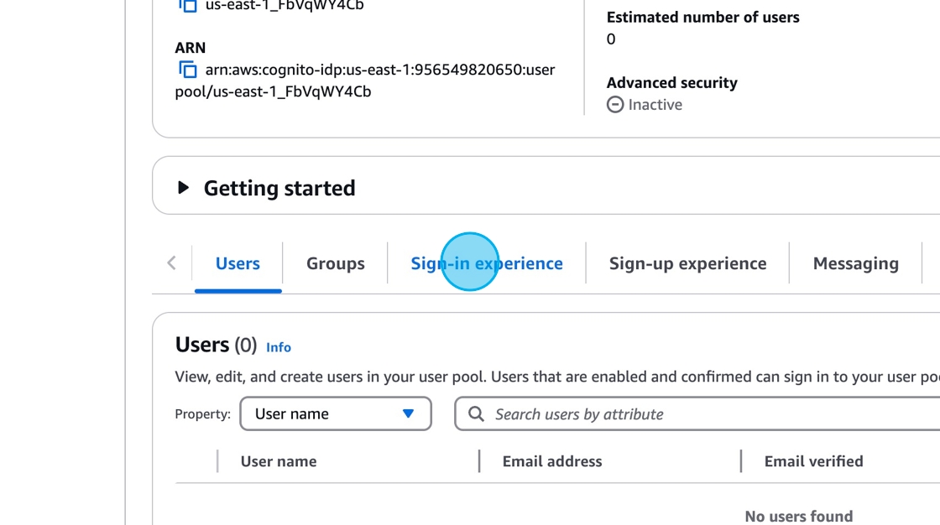Select the Sign-up experience tab

coord(687,263)
